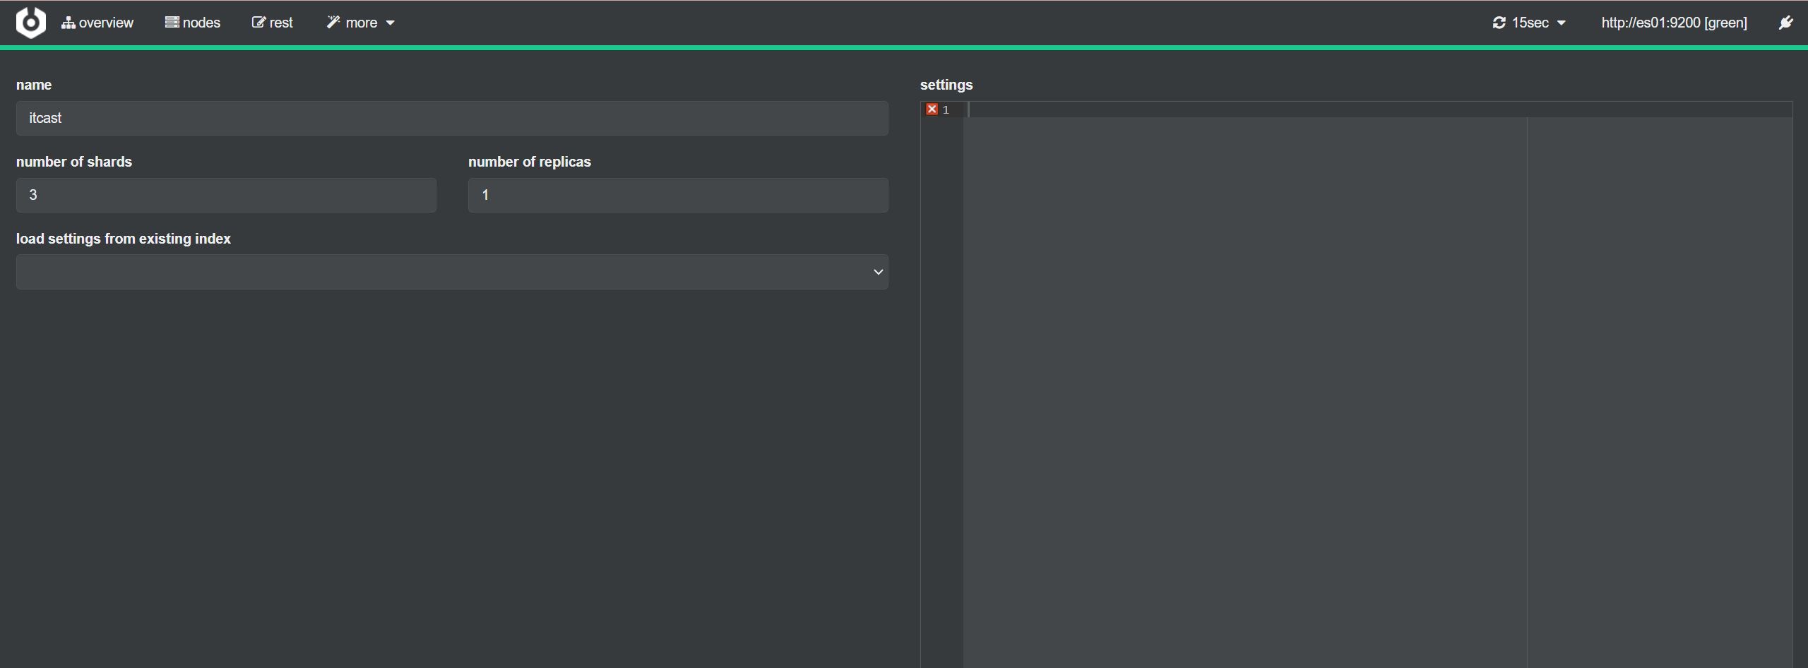Go to the nodes page
Viewport: 1808px width, 668px height.
pos(193,23)
